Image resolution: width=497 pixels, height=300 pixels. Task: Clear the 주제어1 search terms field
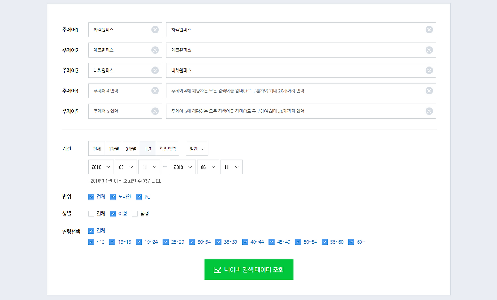click(429, 30)
